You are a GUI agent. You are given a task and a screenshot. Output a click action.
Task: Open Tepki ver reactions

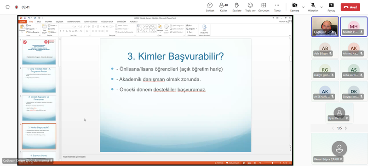250,7
